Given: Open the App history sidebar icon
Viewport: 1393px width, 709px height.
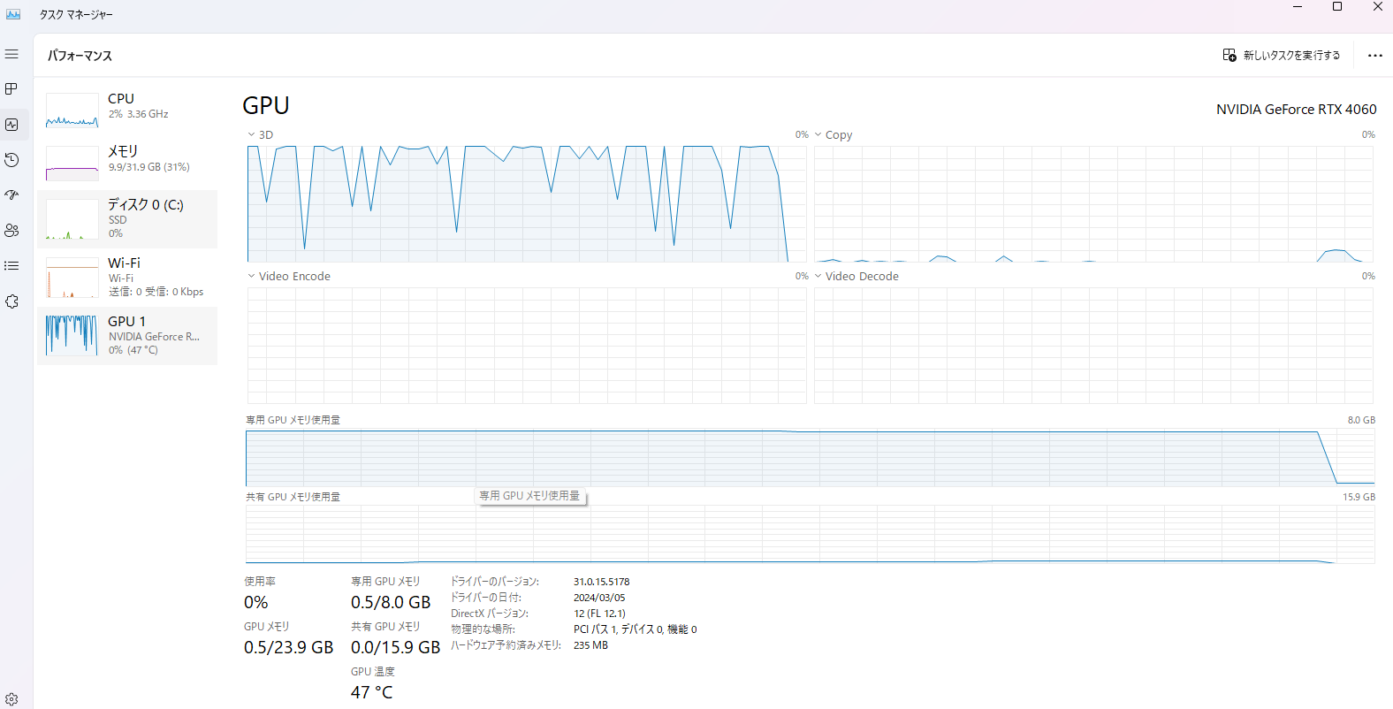Looking at the screenshot, I should (11, 160).
